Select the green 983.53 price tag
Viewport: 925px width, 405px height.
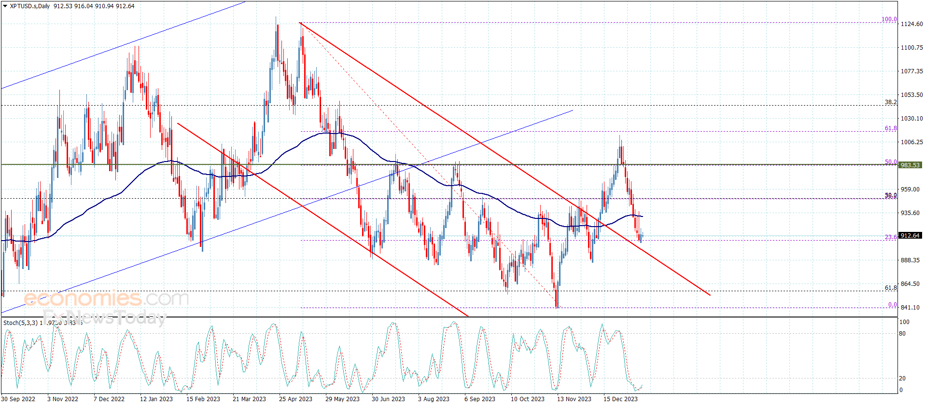910,165
